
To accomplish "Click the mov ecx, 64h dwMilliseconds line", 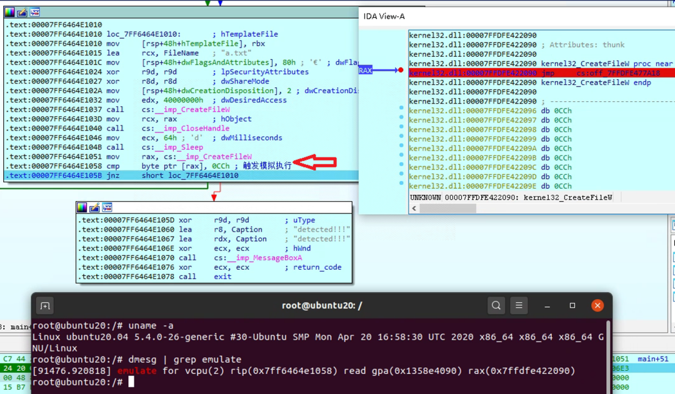I will pos(144,138).
